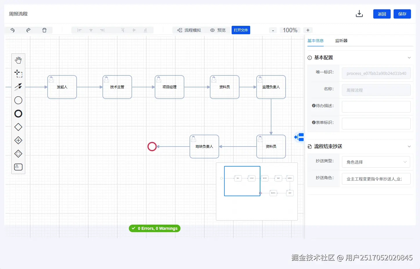Select the End Event tool
This screenshot has height=269, width=420.
18,113
